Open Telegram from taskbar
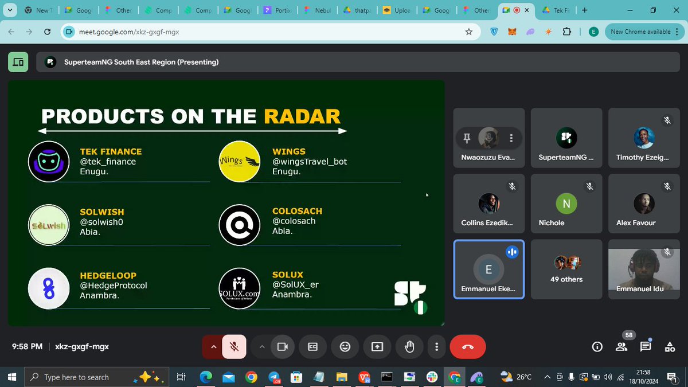688x387 pixels. pos(273,377)
